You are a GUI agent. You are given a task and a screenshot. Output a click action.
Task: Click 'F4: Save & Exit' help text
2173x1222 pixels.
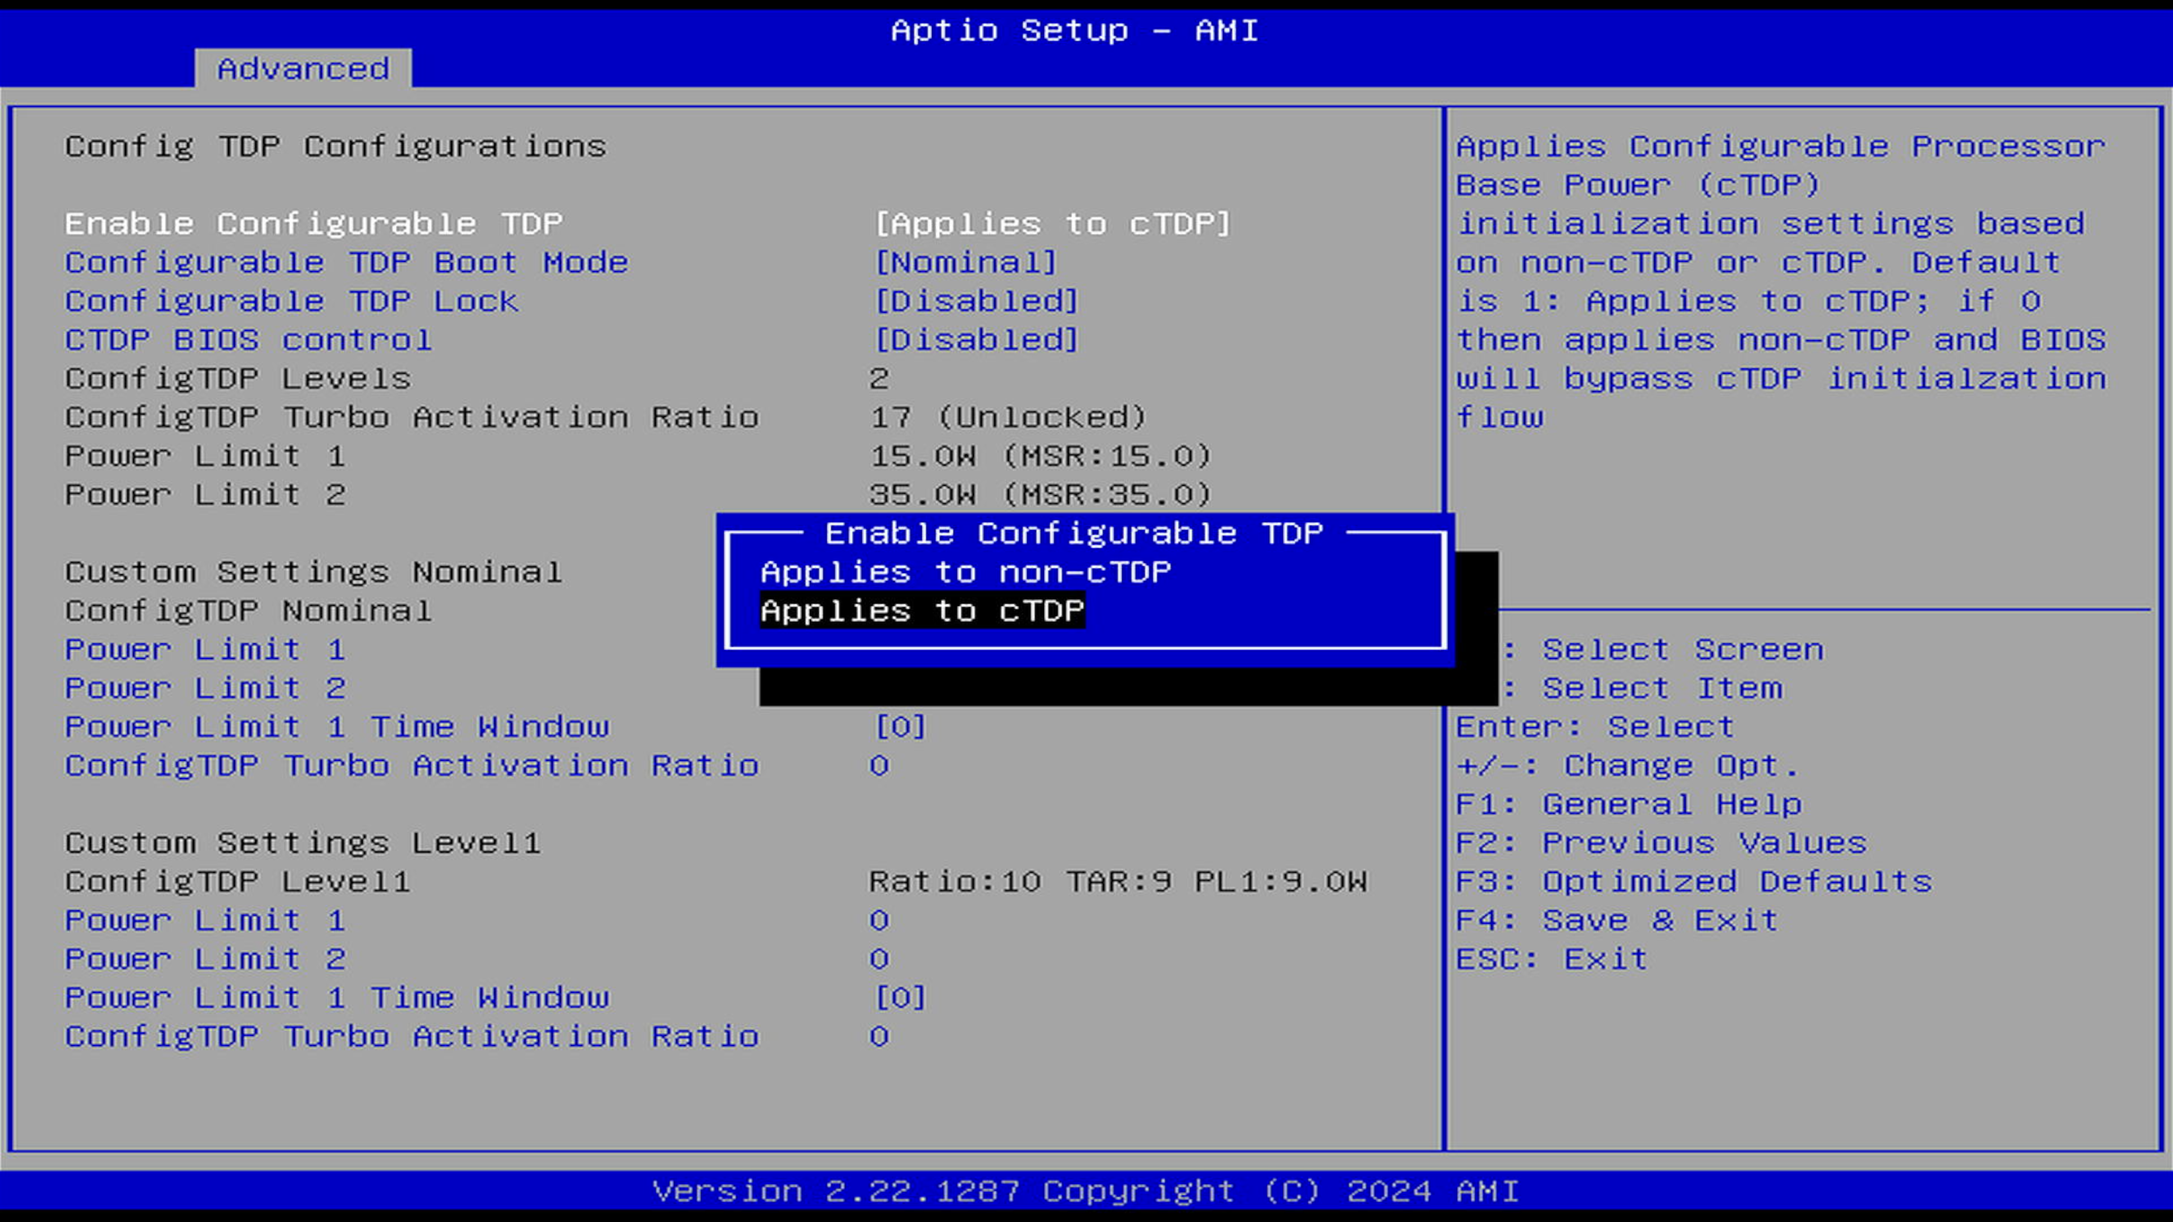click(x=1616, y=920)
